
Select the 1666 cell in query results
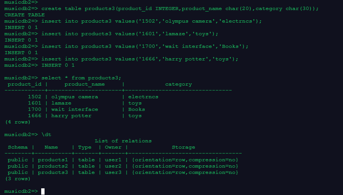pyautogui.click(x=35, y=116)
